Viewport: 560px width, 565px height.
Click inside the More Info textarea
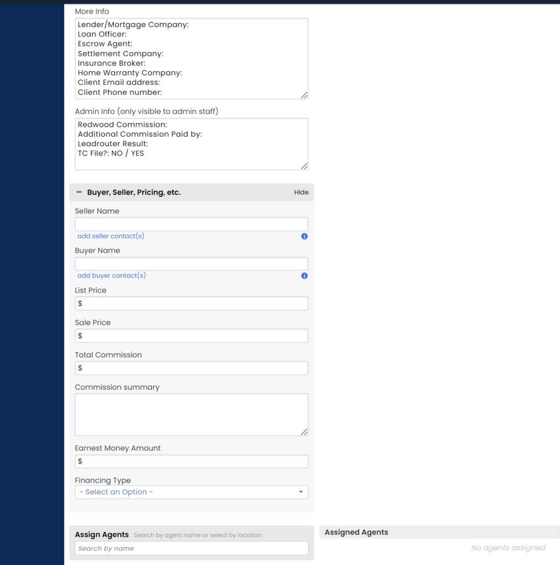[x=191, y=58]
